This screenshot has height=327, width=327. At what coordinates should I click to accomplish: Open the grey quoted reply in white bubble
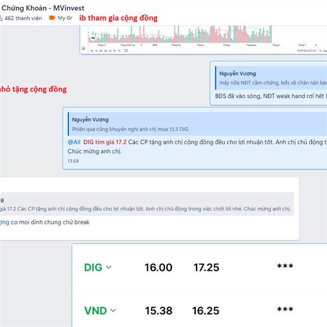tap(147, 204)
